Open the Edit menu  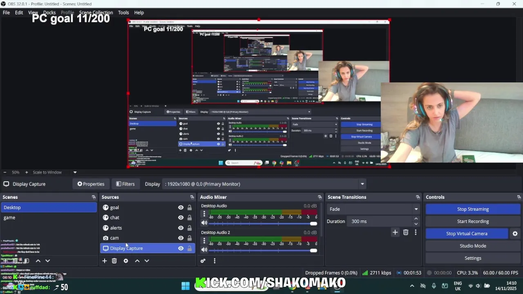coord(19,13)
